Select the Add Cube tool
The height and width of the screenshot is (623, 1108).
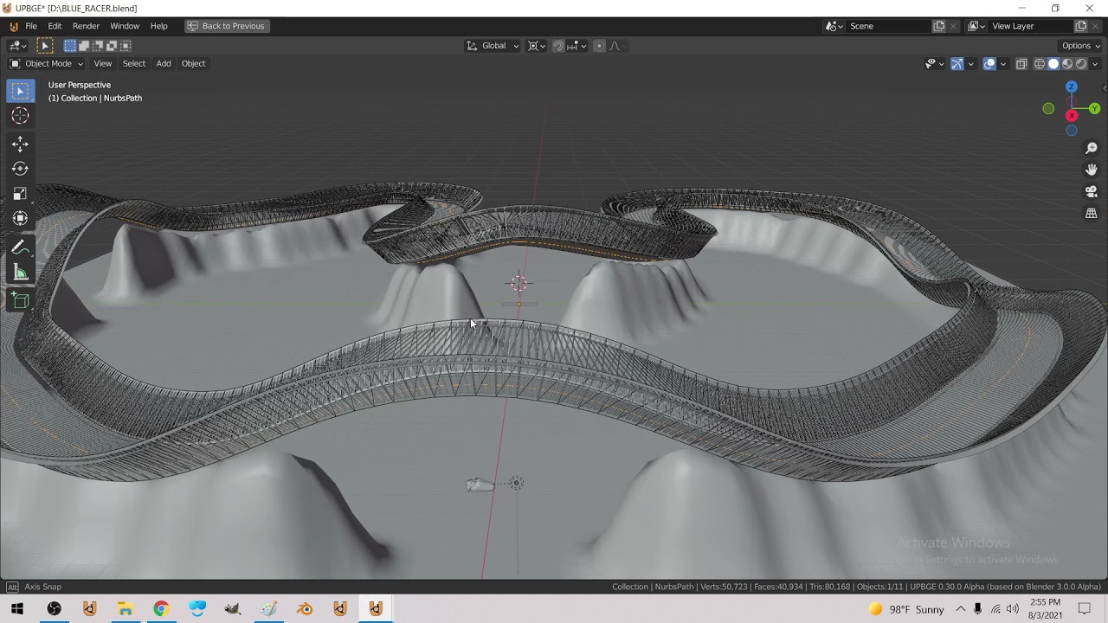point(20,301)
